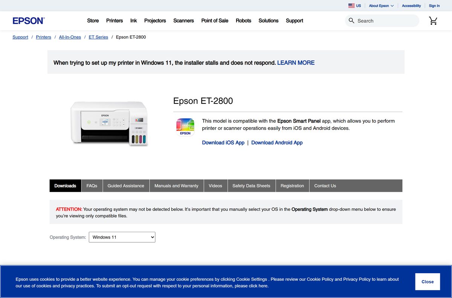Click the Sign In link

tap(434, 6)
